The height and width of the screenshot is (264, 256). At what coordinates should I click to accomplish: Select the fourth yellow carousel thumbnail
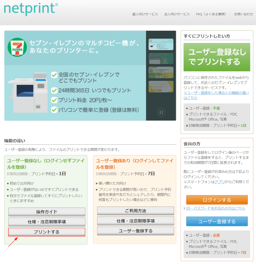(x=161, y=86)
